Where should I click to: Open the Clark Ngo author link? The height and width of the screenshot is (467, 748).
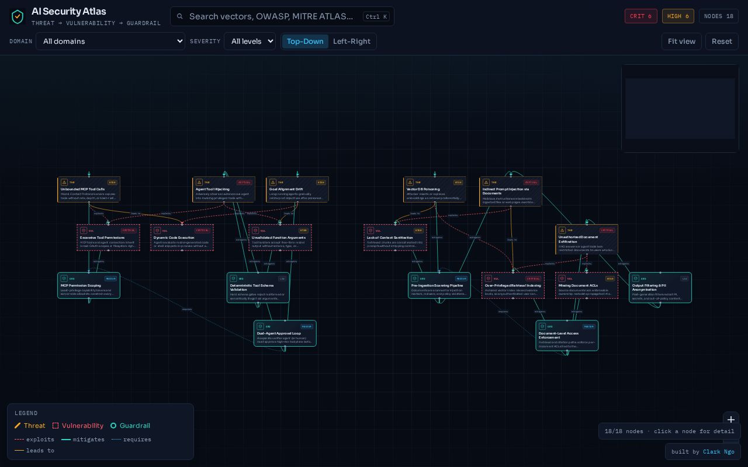point(719,452)
